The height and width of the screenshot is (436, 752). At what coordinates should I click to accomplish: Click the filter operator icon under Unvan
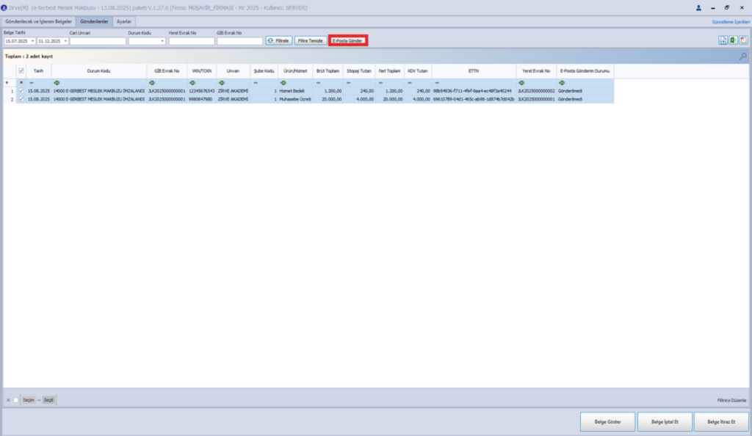[222, 83]
